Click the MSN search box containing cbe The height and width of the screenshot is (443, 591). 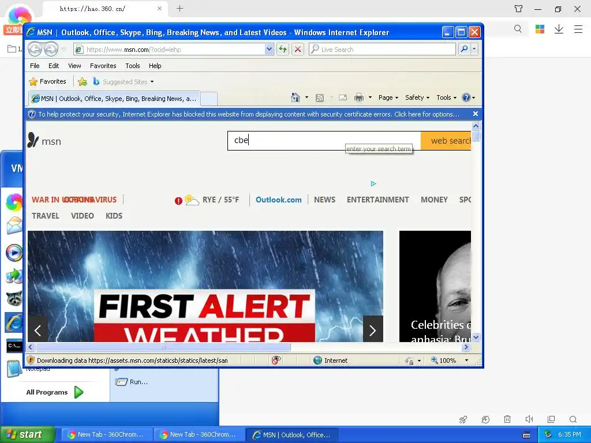[x=324, y=141]
